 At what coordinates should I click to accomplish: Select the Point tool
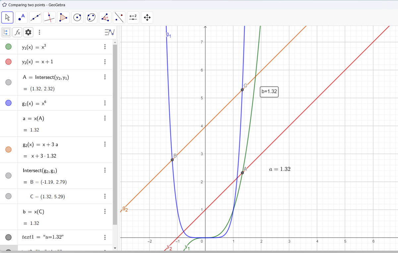pyautogui.click(x=22, y=18)
